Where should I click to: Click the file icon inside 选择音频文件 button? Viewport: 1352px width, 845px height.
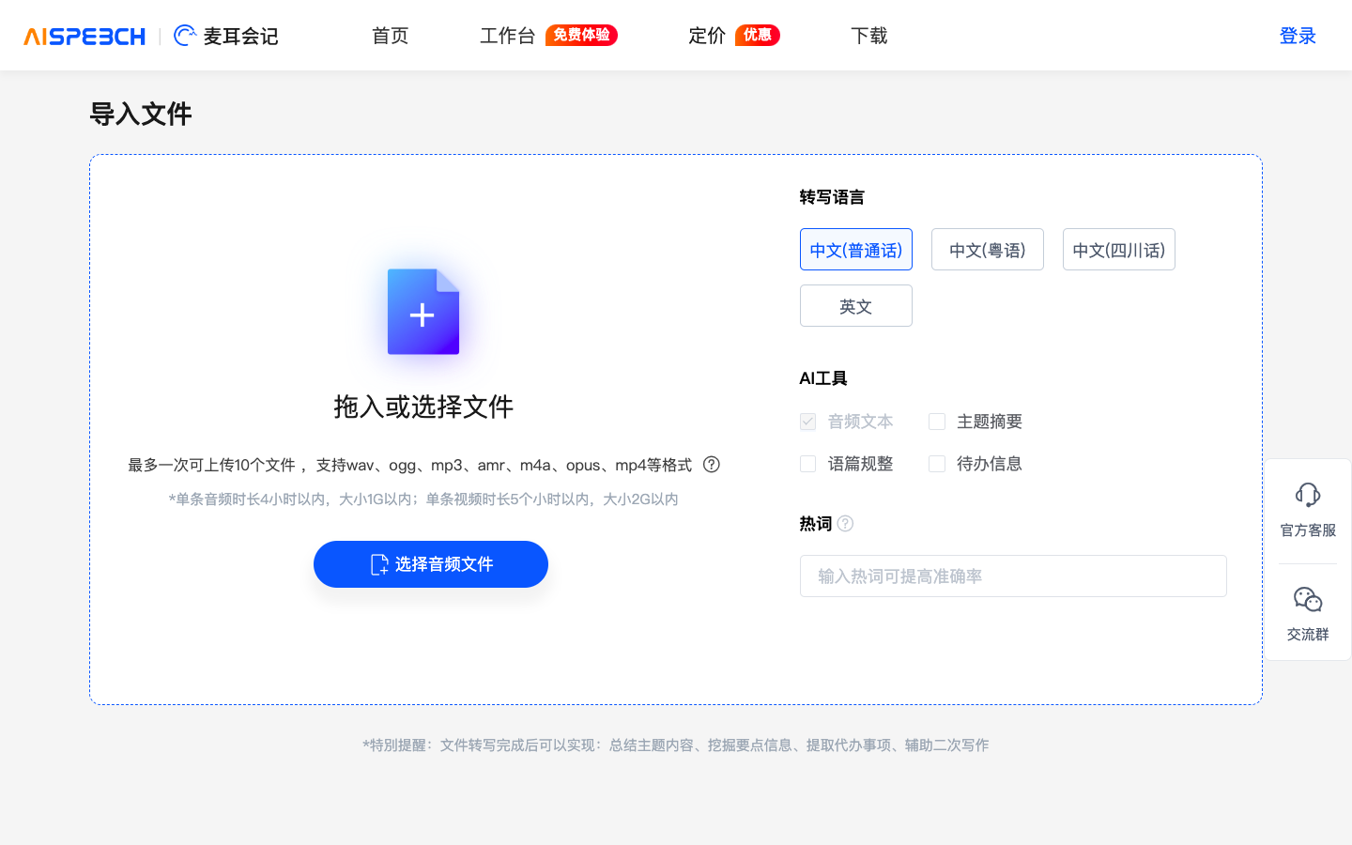[379, 564]
